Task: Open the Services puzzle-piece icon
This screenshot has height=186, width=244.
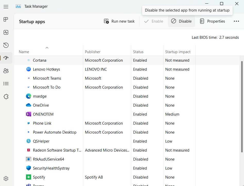Action: point(6,97)
